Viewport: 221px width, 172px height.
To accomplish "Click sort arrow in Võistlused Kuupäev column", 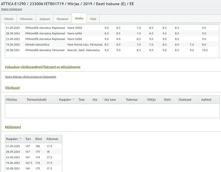I will [x=74, y=99].
